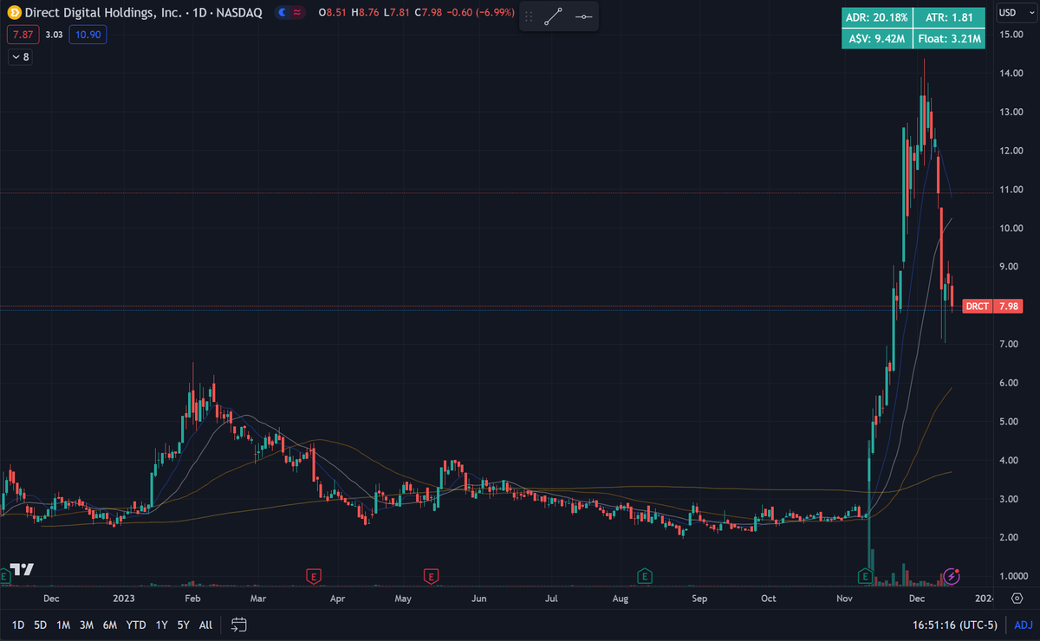
Task: Click the post-market moon session icon
Action: click(282, 13)
